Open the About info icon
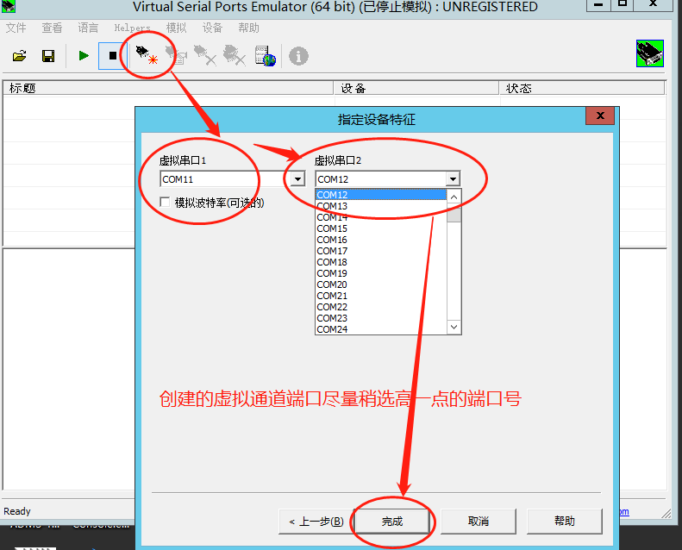Image resolution: width=682 pixels, height=550 pixels. 298,56
